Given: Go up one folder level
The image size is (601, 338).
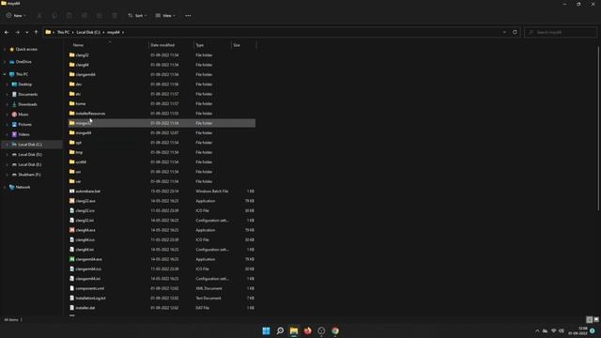Looking at the screenshot, I should tap(36, 32).
